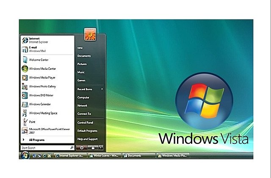Click the flower user account picture
Image resolution: width=271 pixels, height=178 pixels.
(90, 35)
